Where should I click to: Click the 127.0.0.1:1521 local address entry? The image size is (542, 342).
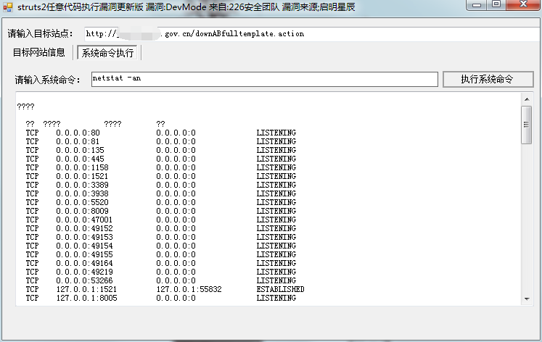coord(86,289)
